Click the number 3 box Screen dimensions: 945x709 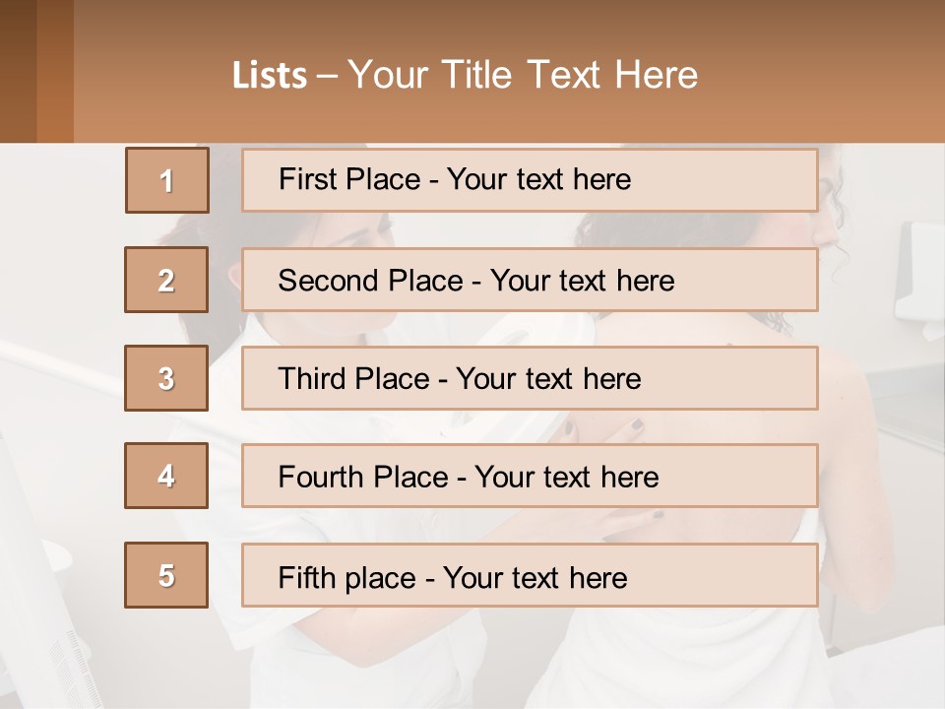(166, 378)
